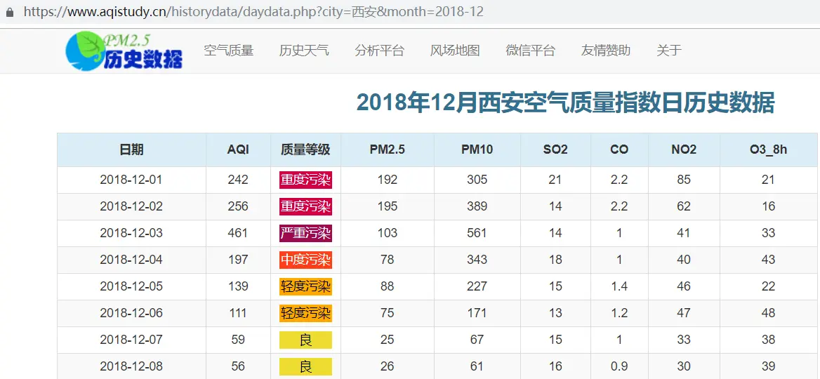
Task: Click the 日期 column header
Action: pos(131,149)
